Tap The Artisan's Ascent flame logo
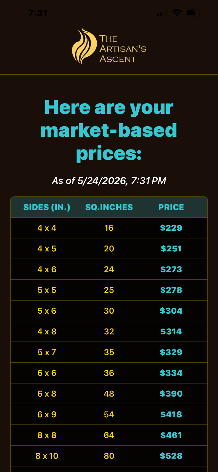 click(84, 46)
